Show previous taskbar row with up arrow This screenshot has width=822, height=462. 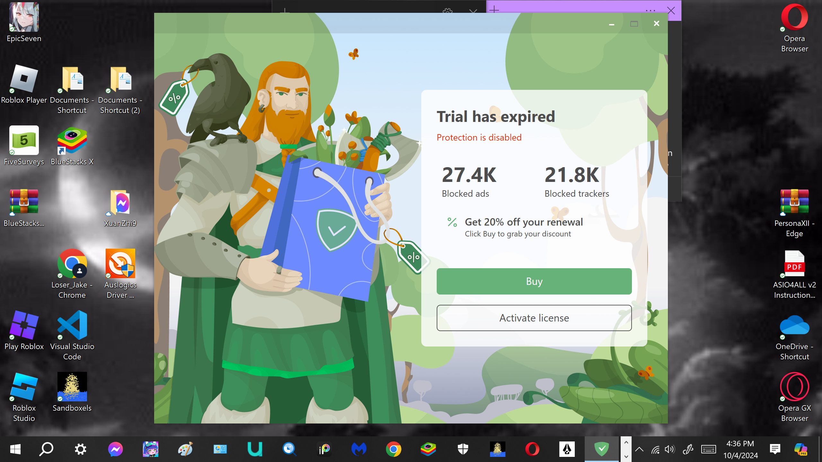click(626, 442)
